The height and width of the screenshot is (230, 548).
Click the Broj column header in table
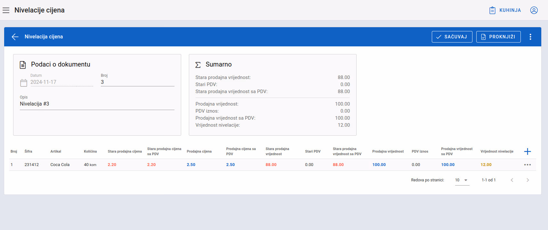(14, 151)
